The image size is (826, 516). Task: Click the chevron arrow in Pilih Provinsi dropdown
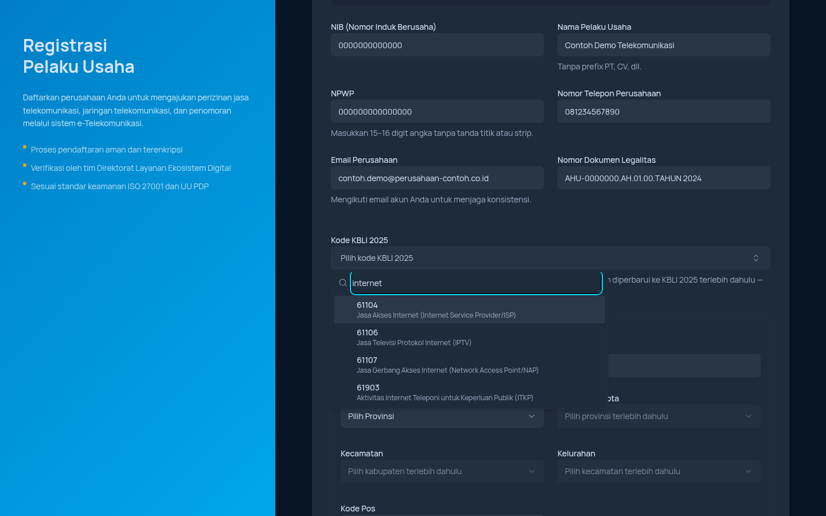(x=532, y=416)
